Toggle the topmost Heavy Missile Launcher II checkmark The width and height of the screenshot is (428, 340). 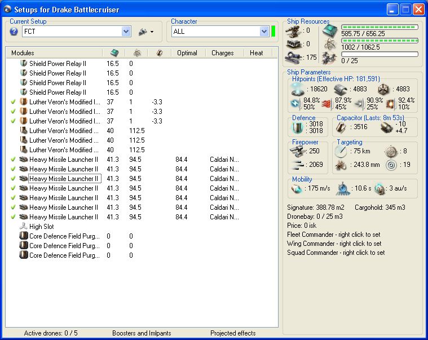(x=13, y=160)
